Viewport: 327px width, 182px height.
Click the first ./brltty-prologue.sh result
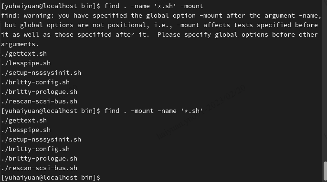coord(39,92)
